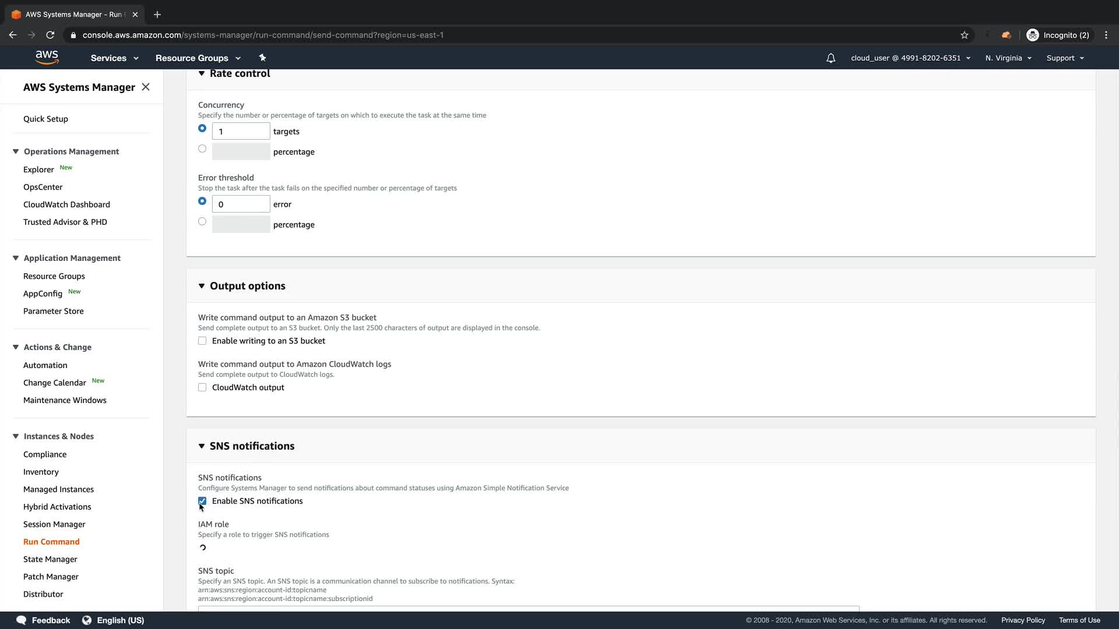Screen dimensions: 1119x629
Task: Click the language globe icon
Action: click(87, 620)
